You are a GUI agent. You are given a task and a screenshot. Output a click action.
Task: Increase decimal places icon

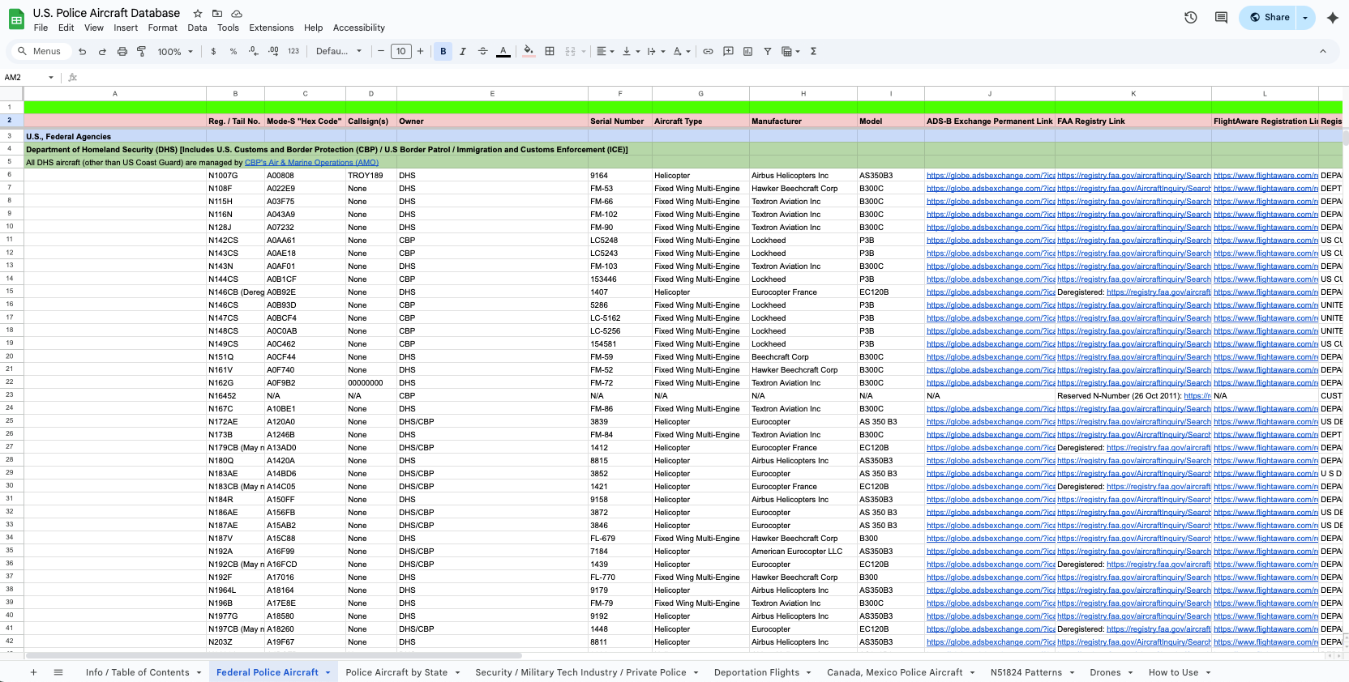[x=273, y=51]
